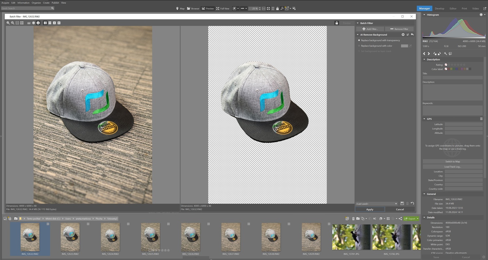Collapse the AI Remove Background section
Screen dimensions: 488x260
click(x=358, y=34)
